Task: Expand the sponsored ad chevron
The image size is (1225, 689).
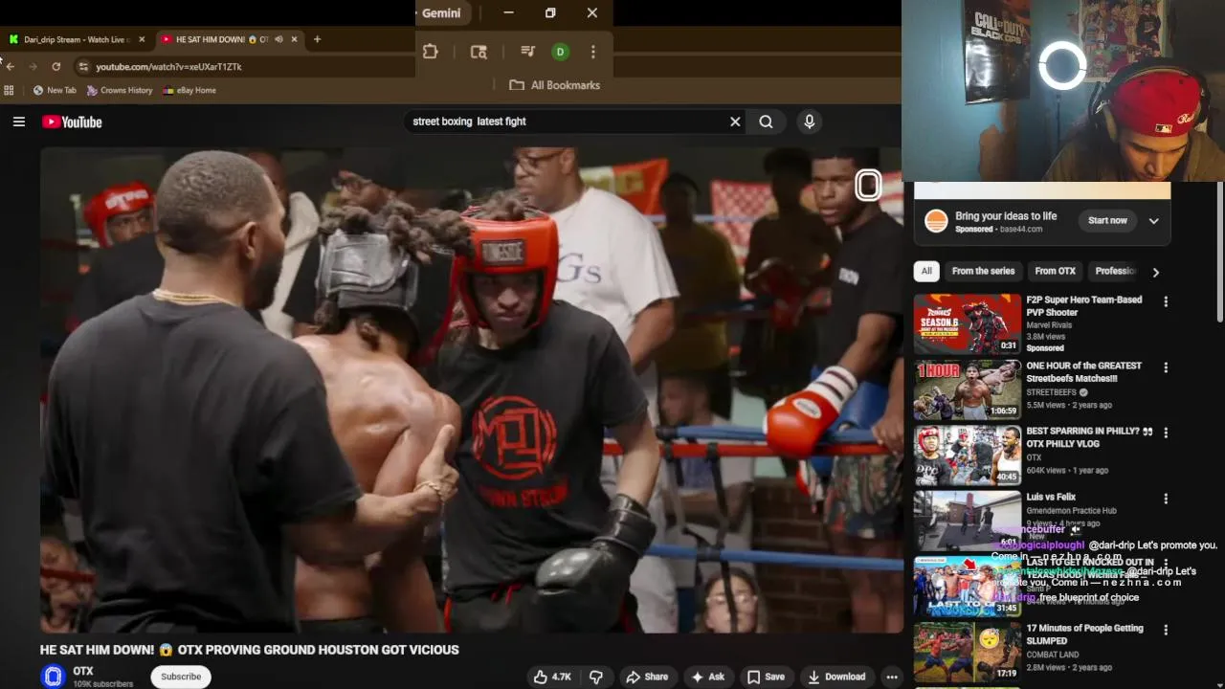Action: pyautogui.click(x=1153, y=221)
